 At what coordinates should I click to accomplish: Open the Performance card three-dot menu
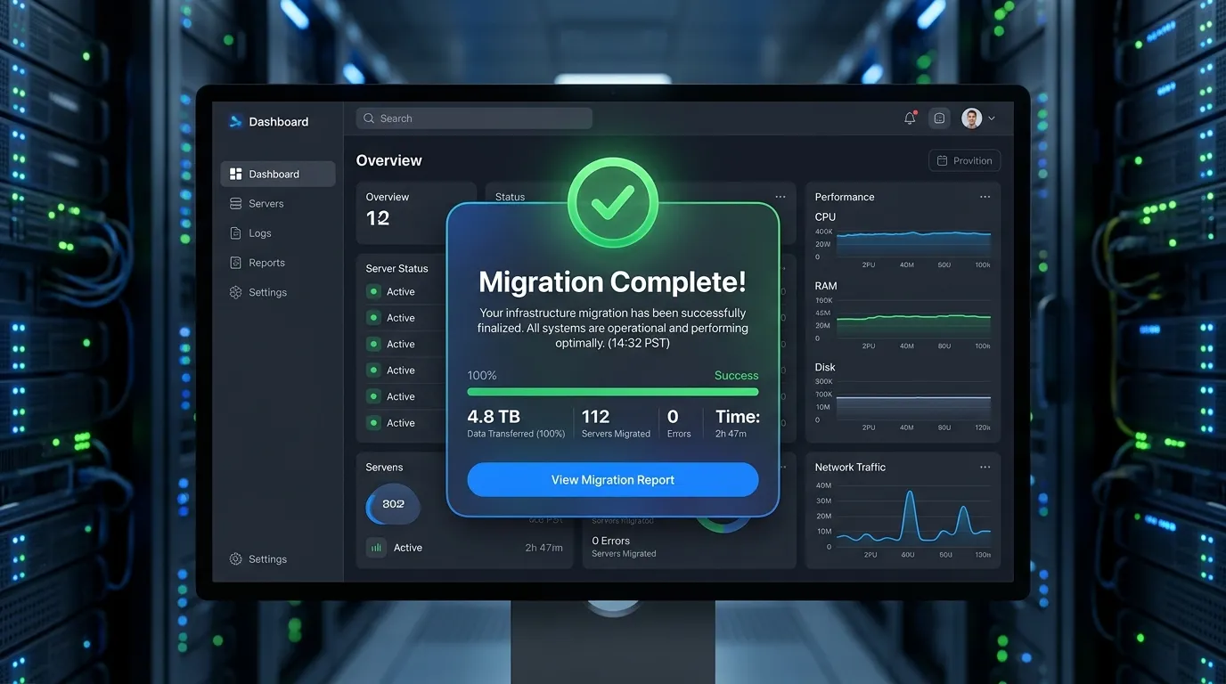pos(985,197)
